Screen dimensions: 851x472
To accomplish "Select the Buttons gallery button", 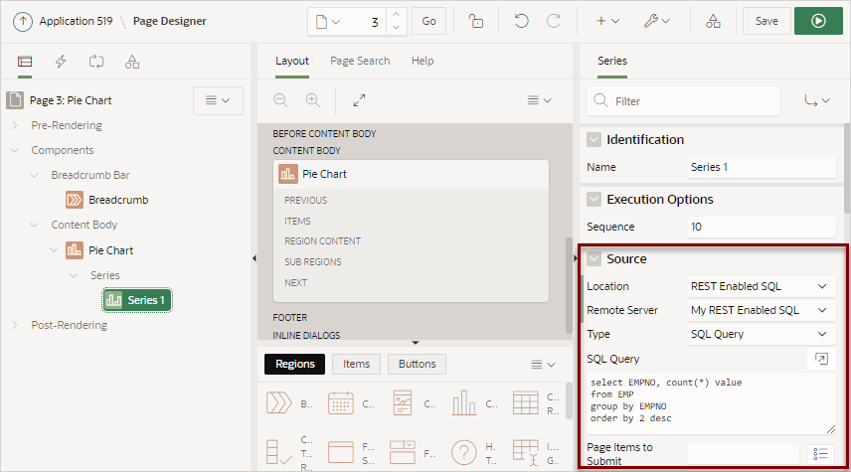I will (x=417, y=364).
